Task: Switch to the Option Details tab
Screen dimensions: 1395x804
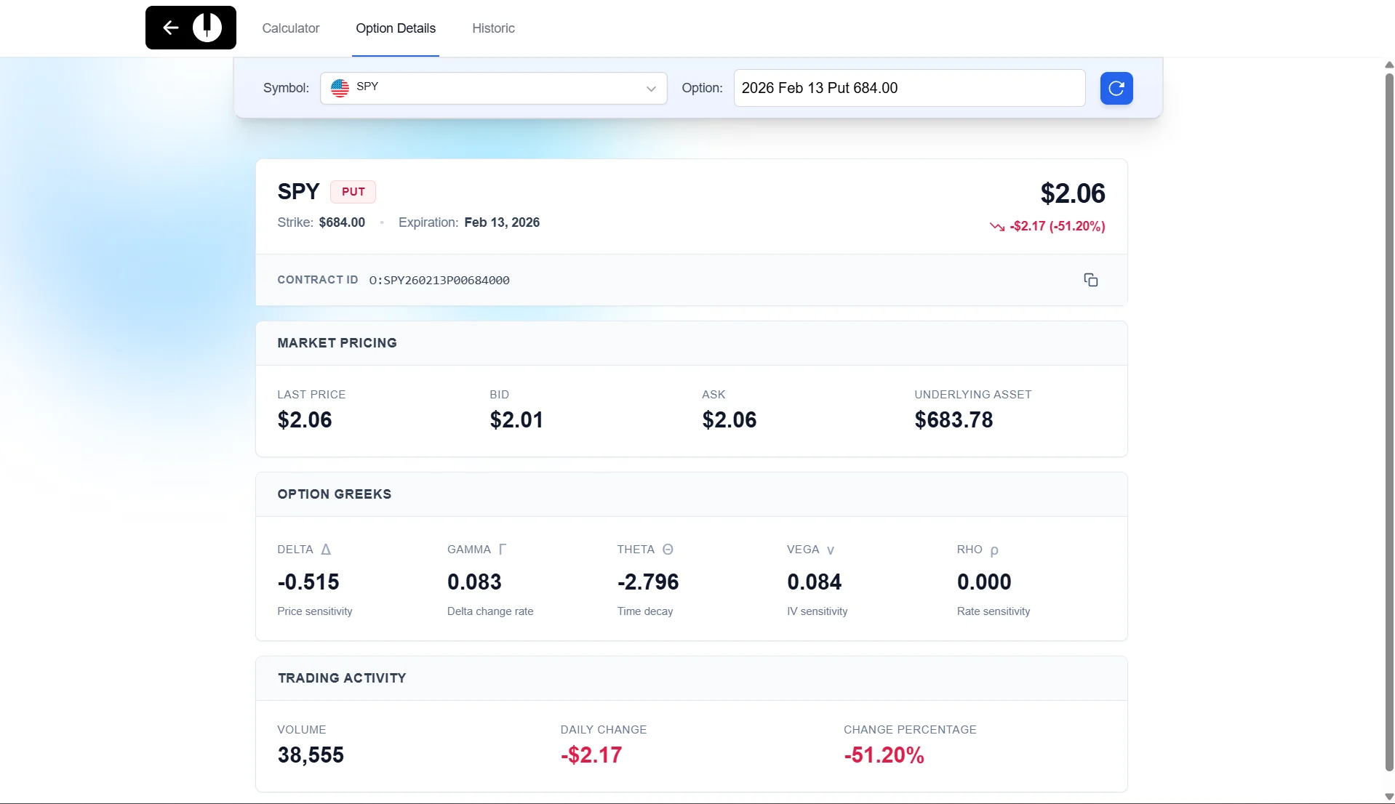Action: [x=396, y=28]
